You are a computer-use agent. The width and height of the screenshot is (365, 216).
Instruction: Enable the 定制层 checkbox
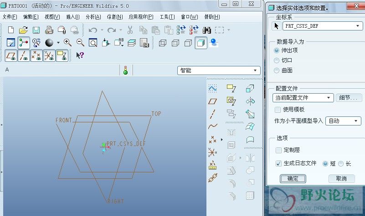tap(278, 150)
